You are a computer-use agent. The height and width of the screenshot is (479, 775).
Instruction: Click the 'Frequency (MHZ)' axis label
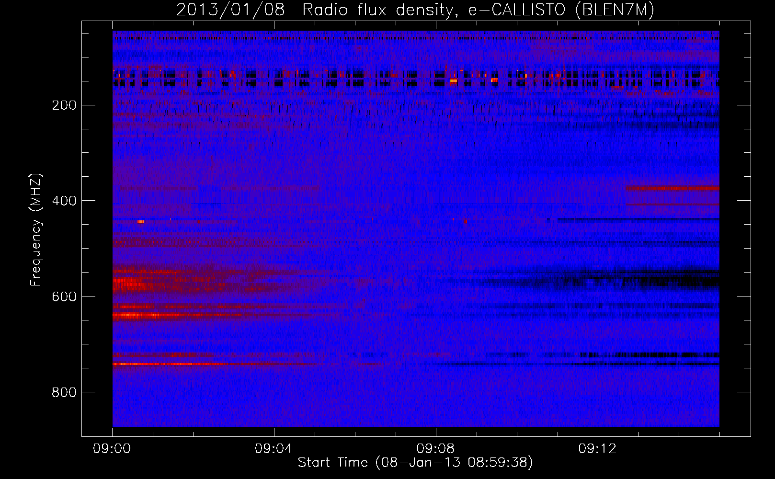[x=36, y=230]
